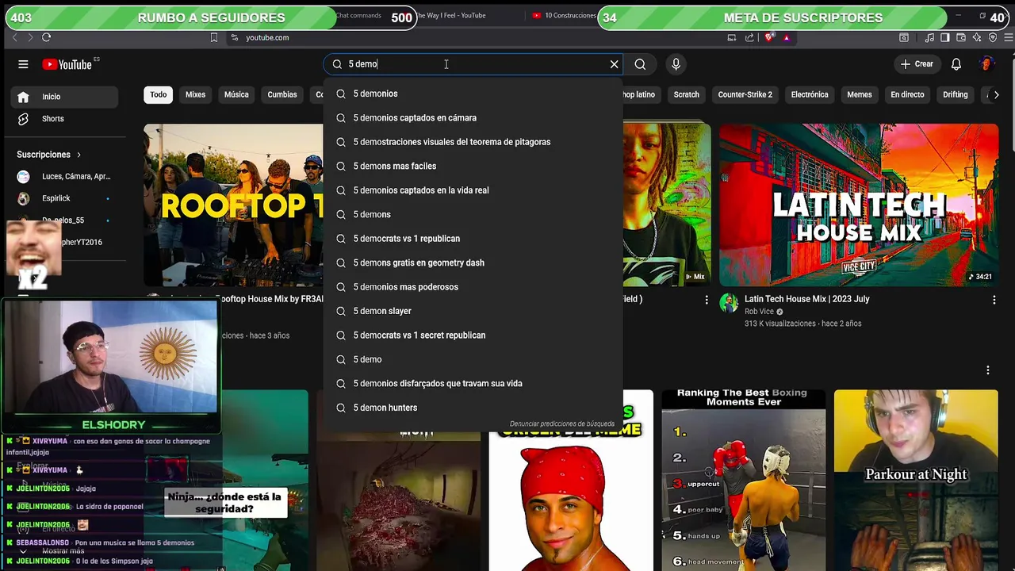The image size is (1015, 571).
Task: Click the magnifier search button
Action: (x=640, y=64)
